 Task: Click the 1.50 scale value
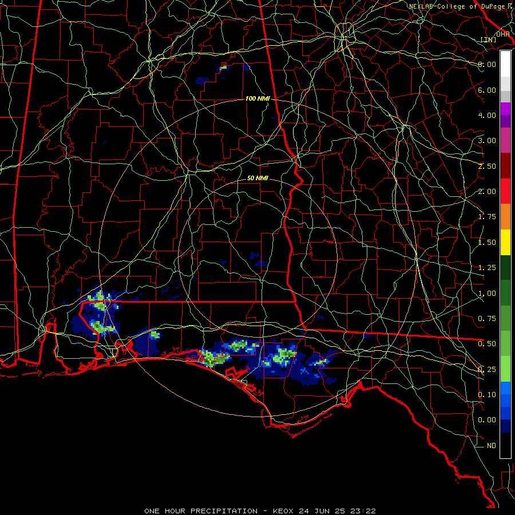coord(487,243)
